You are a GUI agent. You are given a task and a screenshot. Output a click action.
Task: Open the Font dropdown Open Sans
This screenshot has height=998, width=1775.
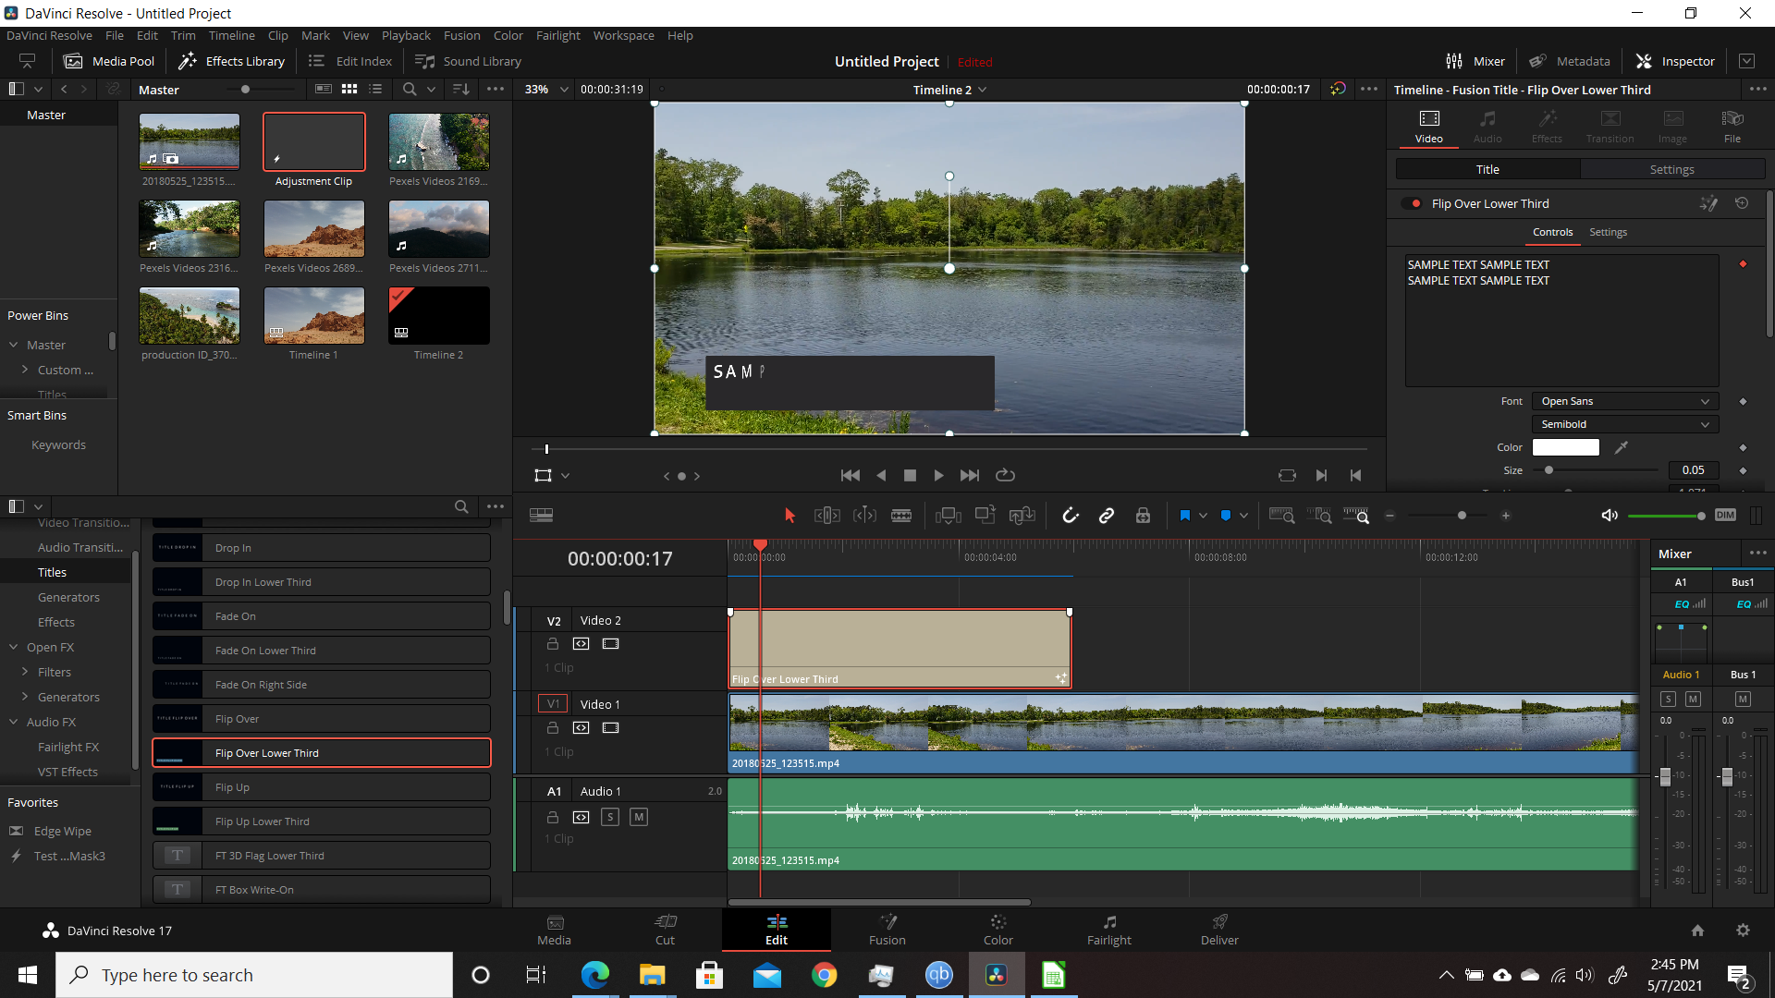coord(1624,401)
